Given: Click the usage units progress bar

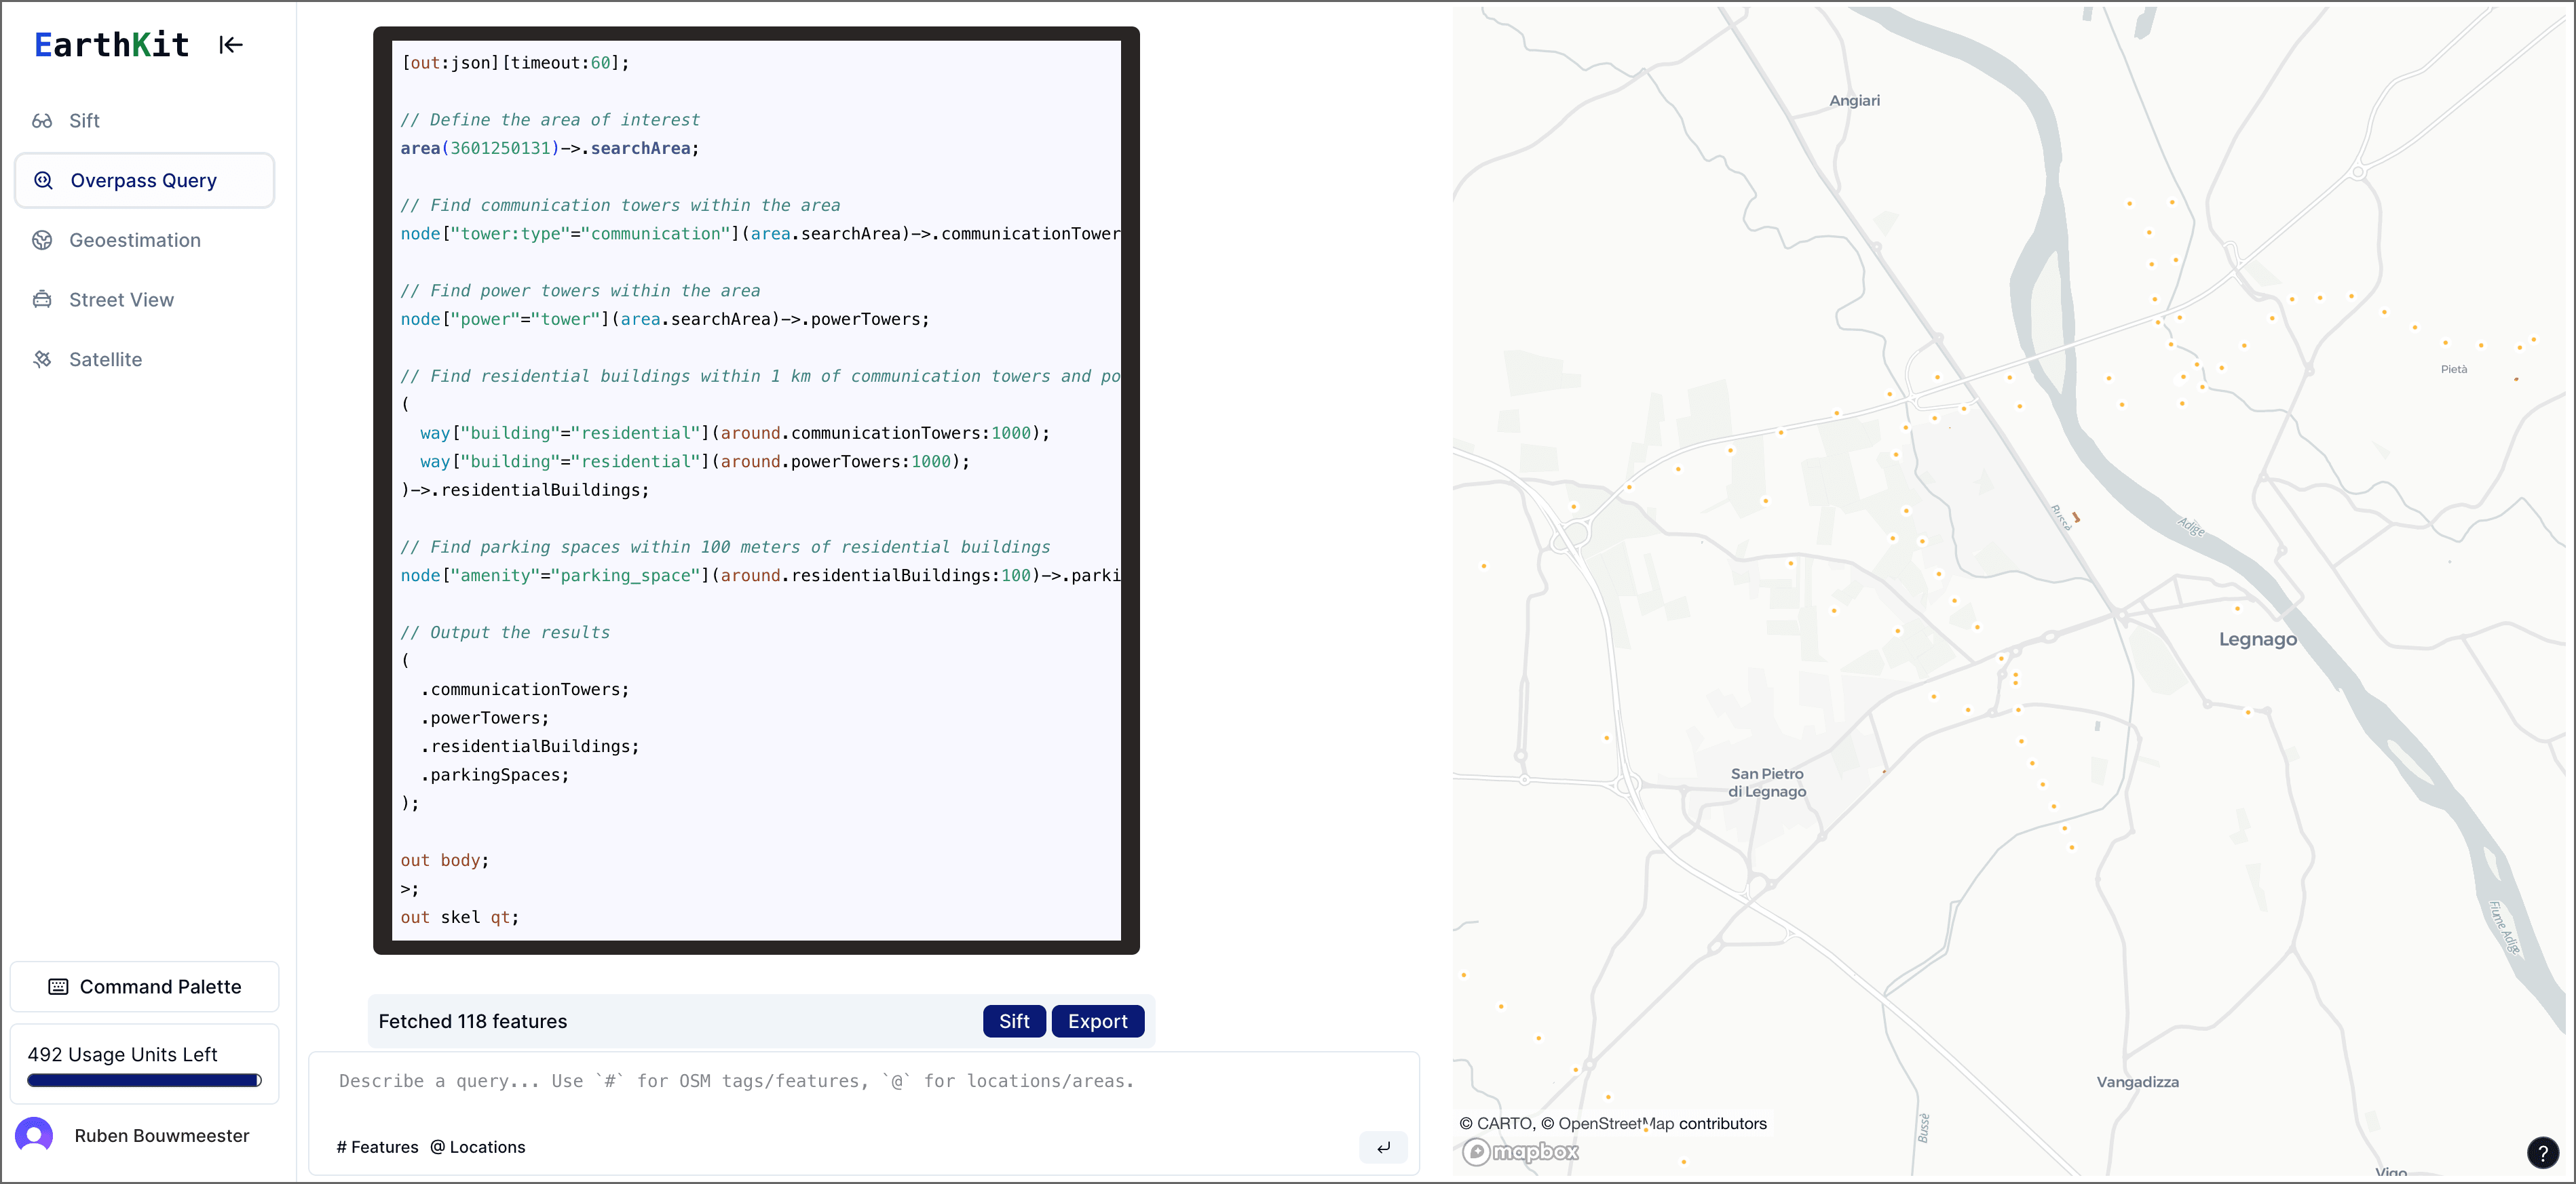Looking at the screenshot, I should coord(144,1080).
